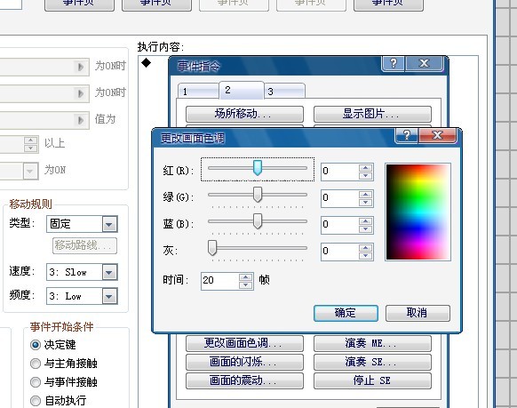Confirm with the 确定 button
The width and height of the screenshot is (517, 408).
pos(346,313)
